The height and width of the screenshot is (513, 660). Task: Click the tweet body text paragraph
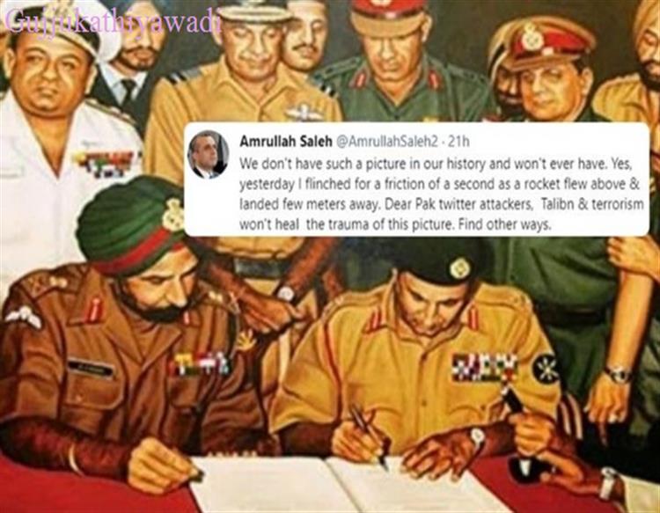[442, 194]
